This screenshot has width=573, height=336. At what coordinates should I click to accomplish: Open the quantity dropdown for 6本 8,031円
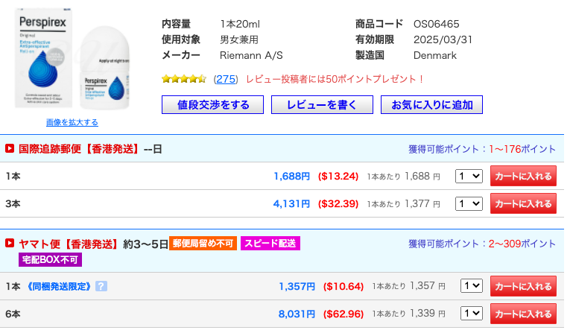[472, 314]
